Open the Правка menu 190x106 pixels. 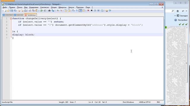tap(12, 7)
